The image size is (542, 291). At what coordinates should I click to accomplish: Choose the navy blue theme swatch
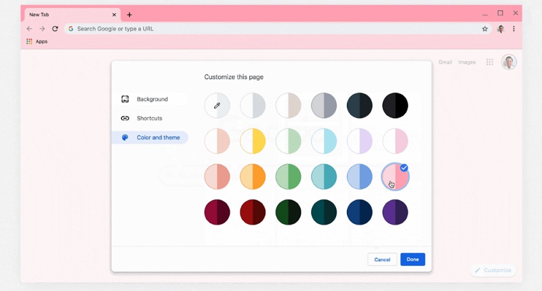pos(360,212)
